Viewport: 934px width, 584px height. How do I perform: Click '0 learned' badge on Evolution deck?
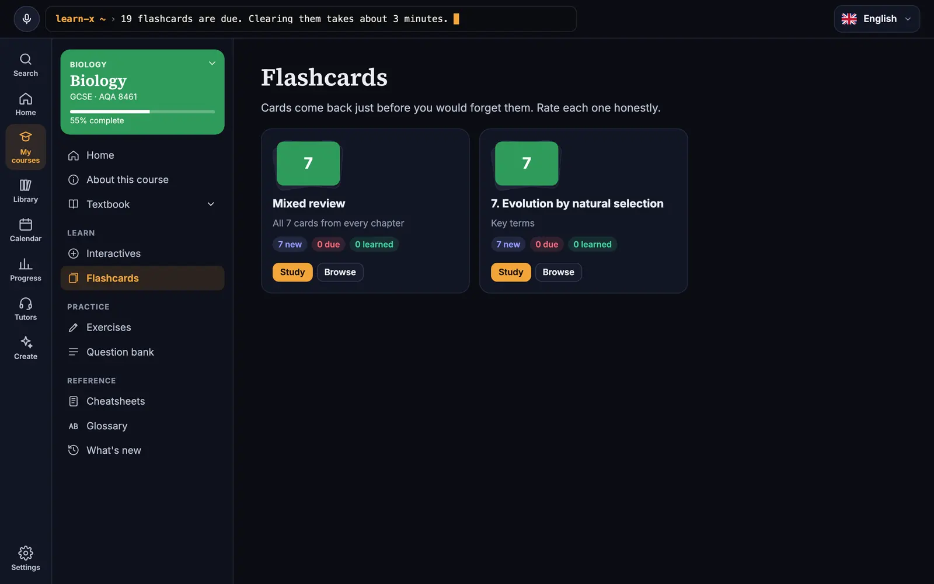click(x=592, y=244)
